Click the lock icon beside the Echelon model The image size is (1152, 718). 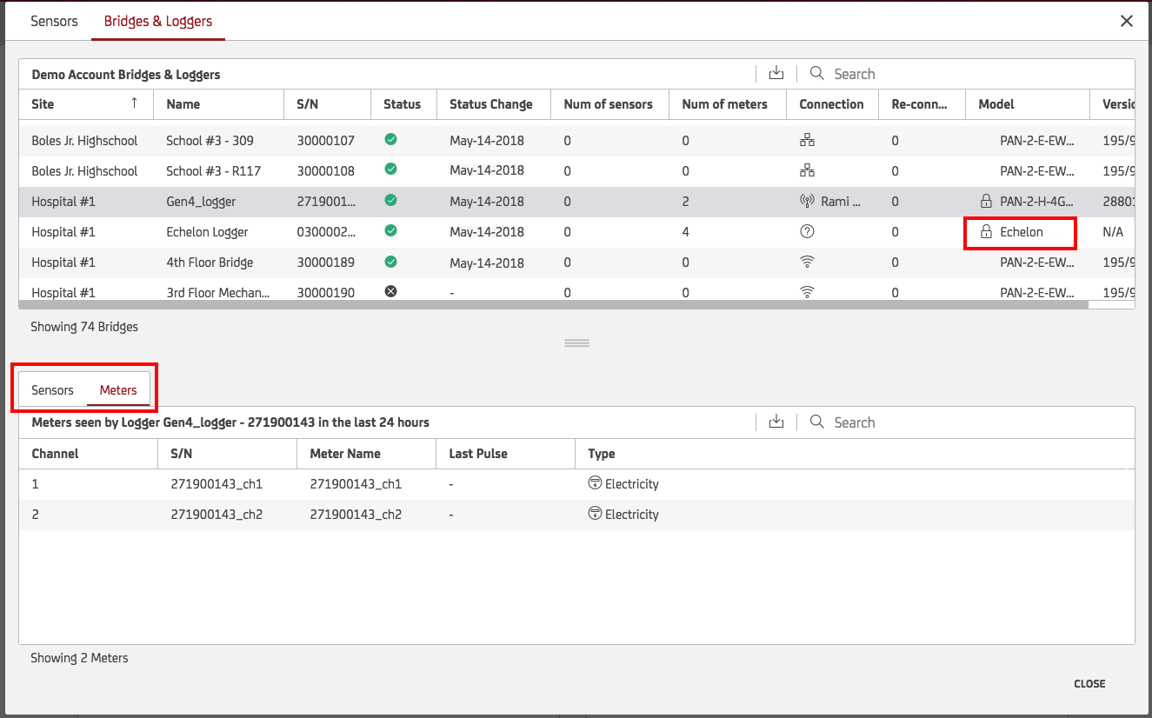(986, 231)
